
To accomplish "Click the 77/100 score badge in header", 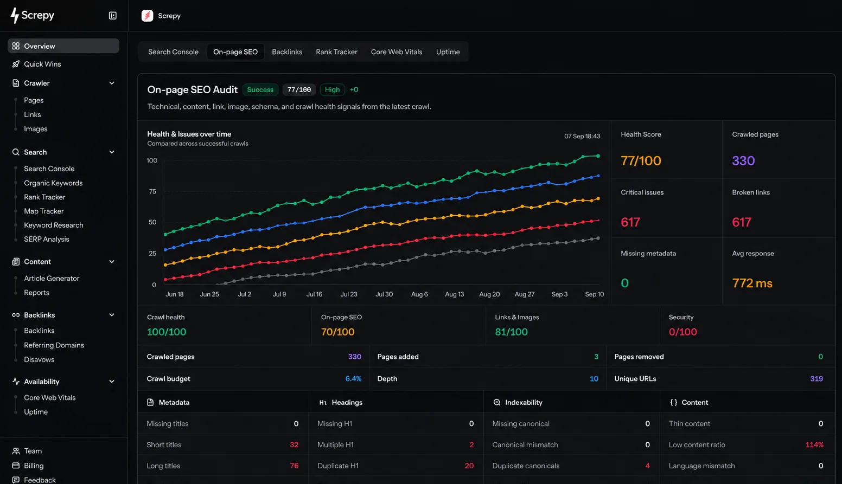I will coord(299,90).
